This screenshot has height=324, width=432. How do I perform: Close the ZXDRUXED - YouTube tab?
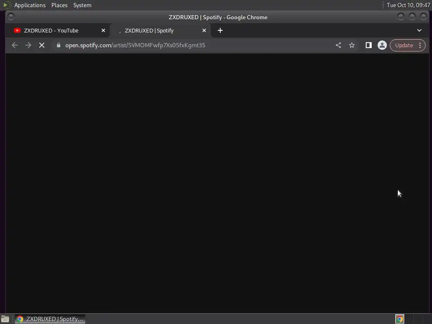[103, 30]
